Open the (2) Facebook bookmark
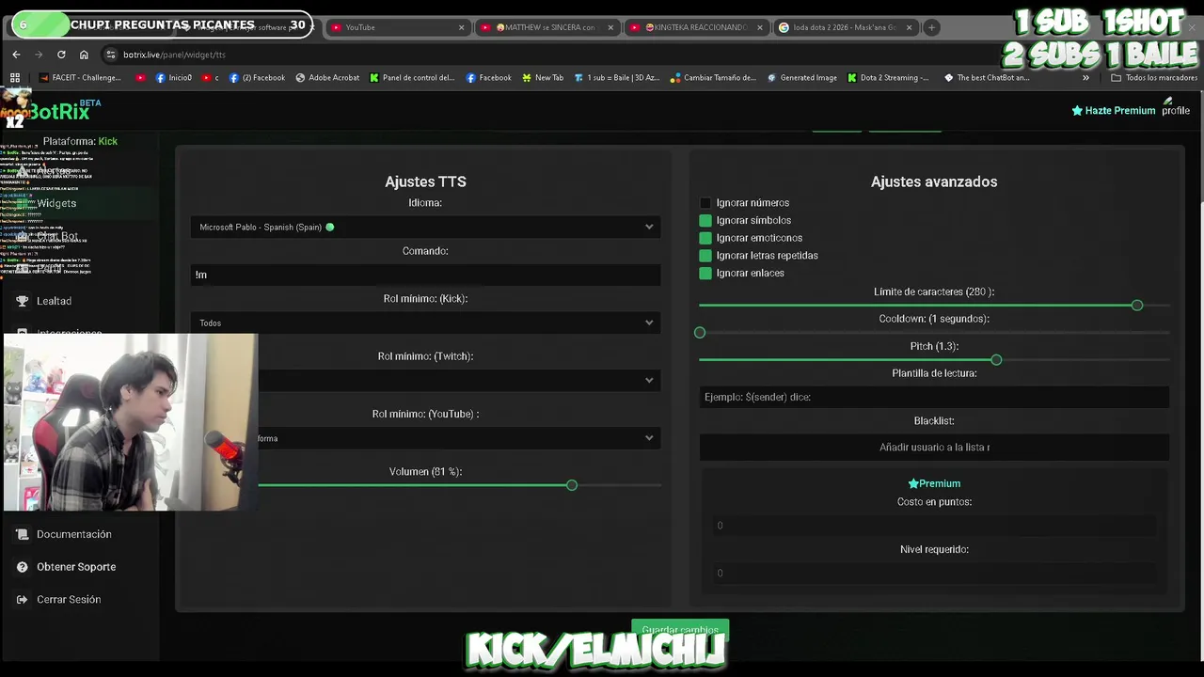This screenshot has height=677, width=1204. (257, 78)
